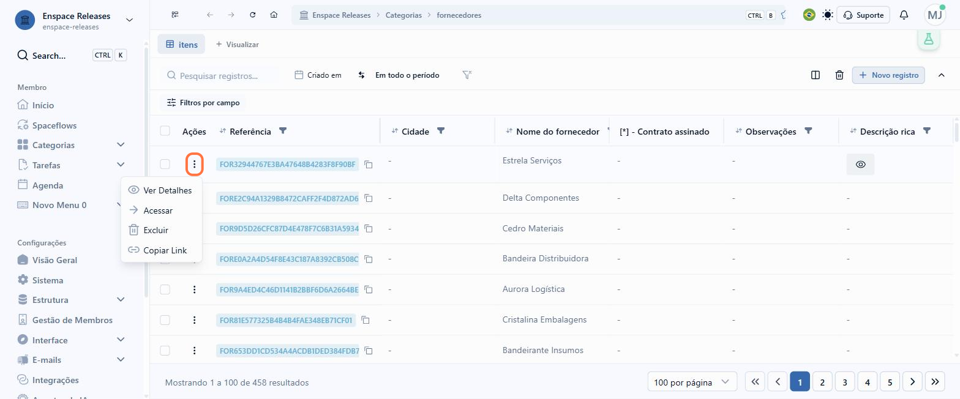The height and width of the screenshot is (399, 960).
Task: Open the column layout icon
Action: click(816, 75)
